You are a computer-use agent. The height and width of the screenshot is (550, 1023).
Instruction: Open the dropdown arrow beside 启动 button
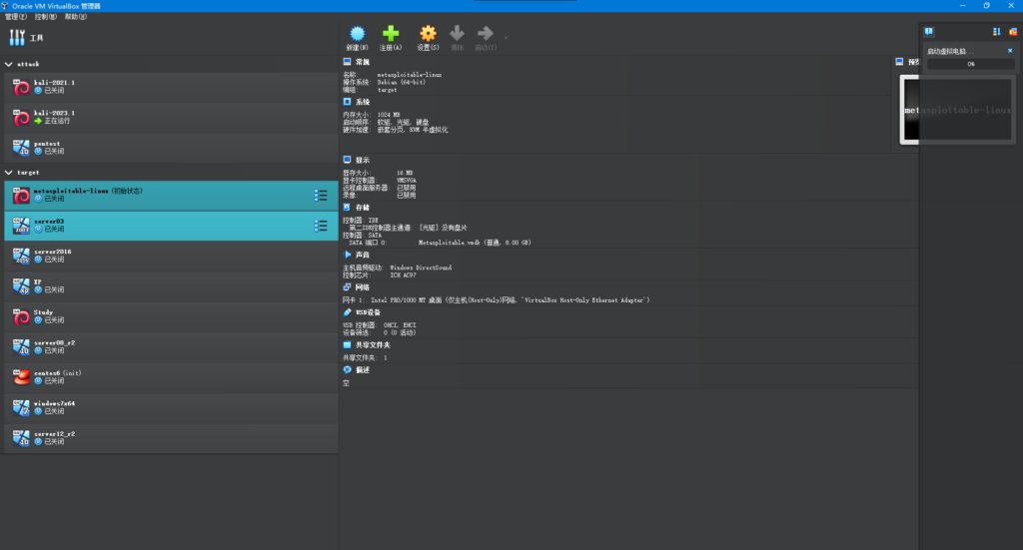pos(506,39)
